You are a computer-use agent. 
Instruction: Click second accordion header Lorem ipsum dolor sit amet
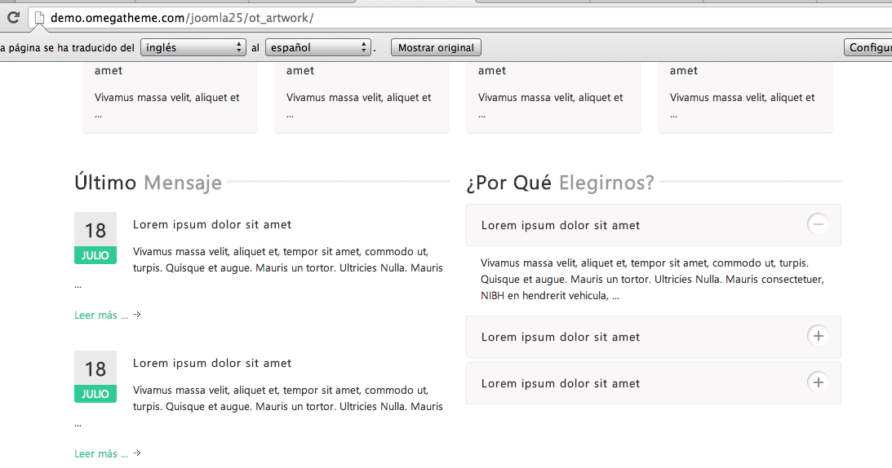[653, 337]
